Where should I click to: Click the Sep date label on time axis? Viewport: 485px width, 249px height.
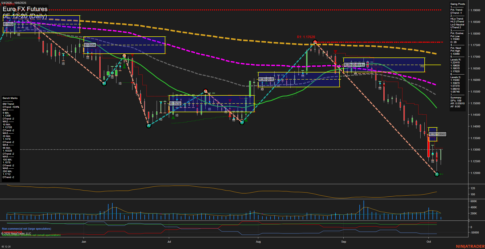[344, 242]
